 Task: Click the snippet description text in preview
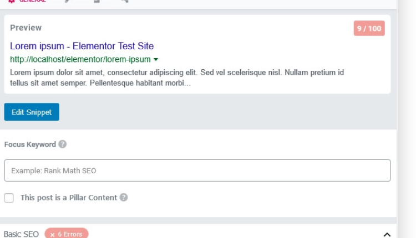[x=176, y=78]
